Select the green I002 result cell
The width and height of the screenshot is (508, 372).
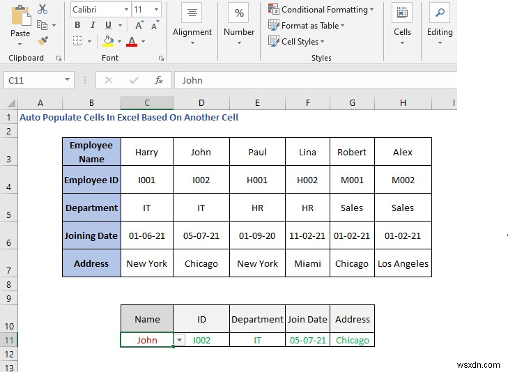click(x=201, y=340)
